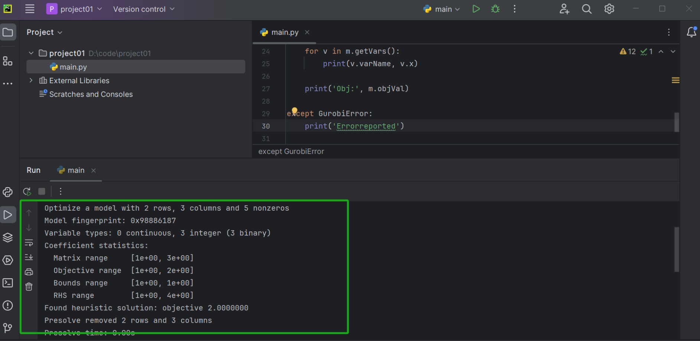Toggle the Run tool window icon
Image resolution: width=700 pixels, height=341 pixels.
[x=8, y=215]
